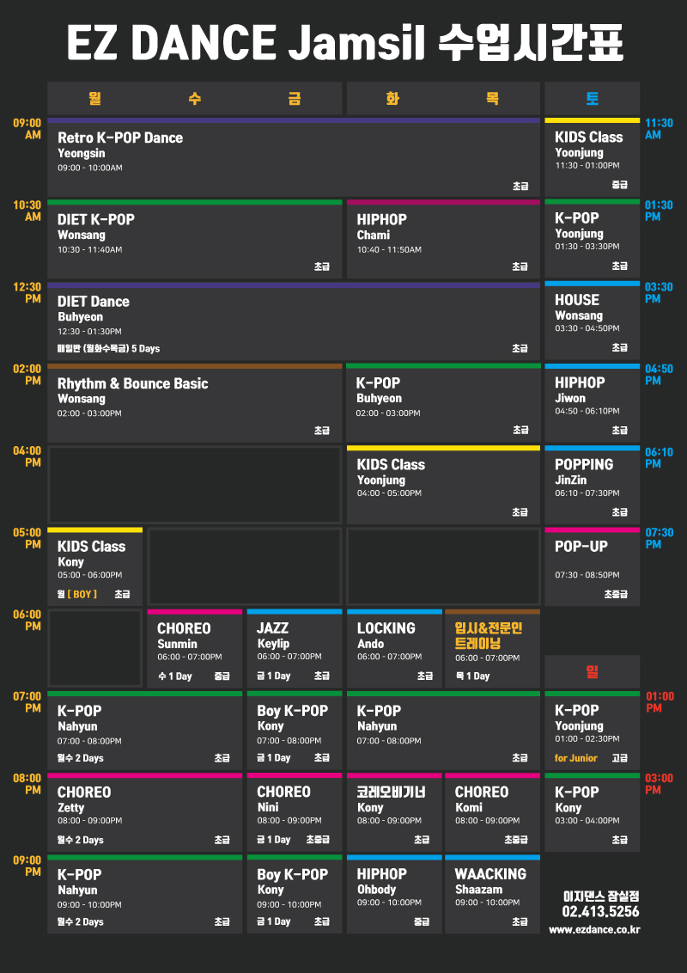Select the Retro K-POP Dance class by Yeongsin
The width and height of the screenshot is (687, 973).
(294, 157)
